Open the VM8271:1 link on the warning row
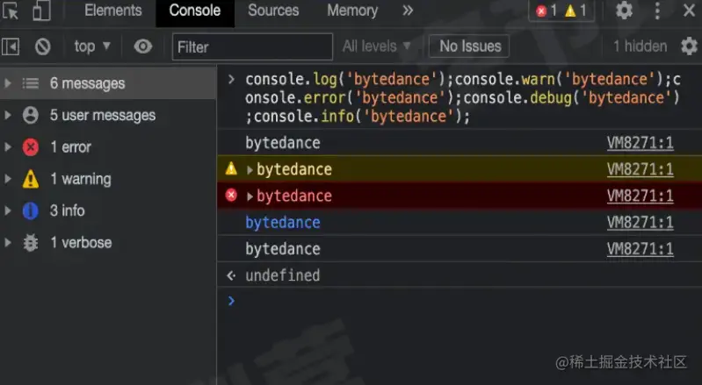Screen dimensions: 702x385 coord(640,169)
